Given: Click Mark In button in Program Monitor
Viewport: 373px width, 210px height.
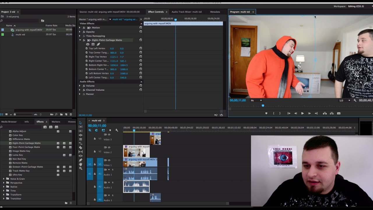Looking at the screenshot, I should click(x=273, y=113).
